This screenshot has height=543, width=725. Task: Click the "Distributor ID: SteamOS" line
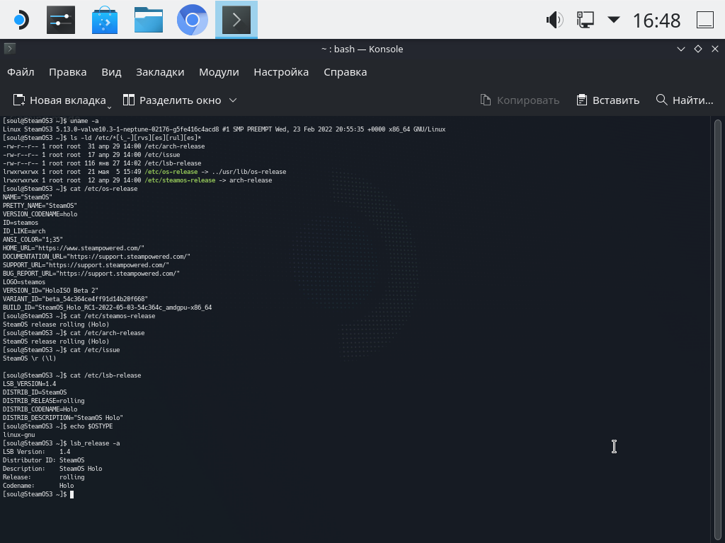(43, 460)
